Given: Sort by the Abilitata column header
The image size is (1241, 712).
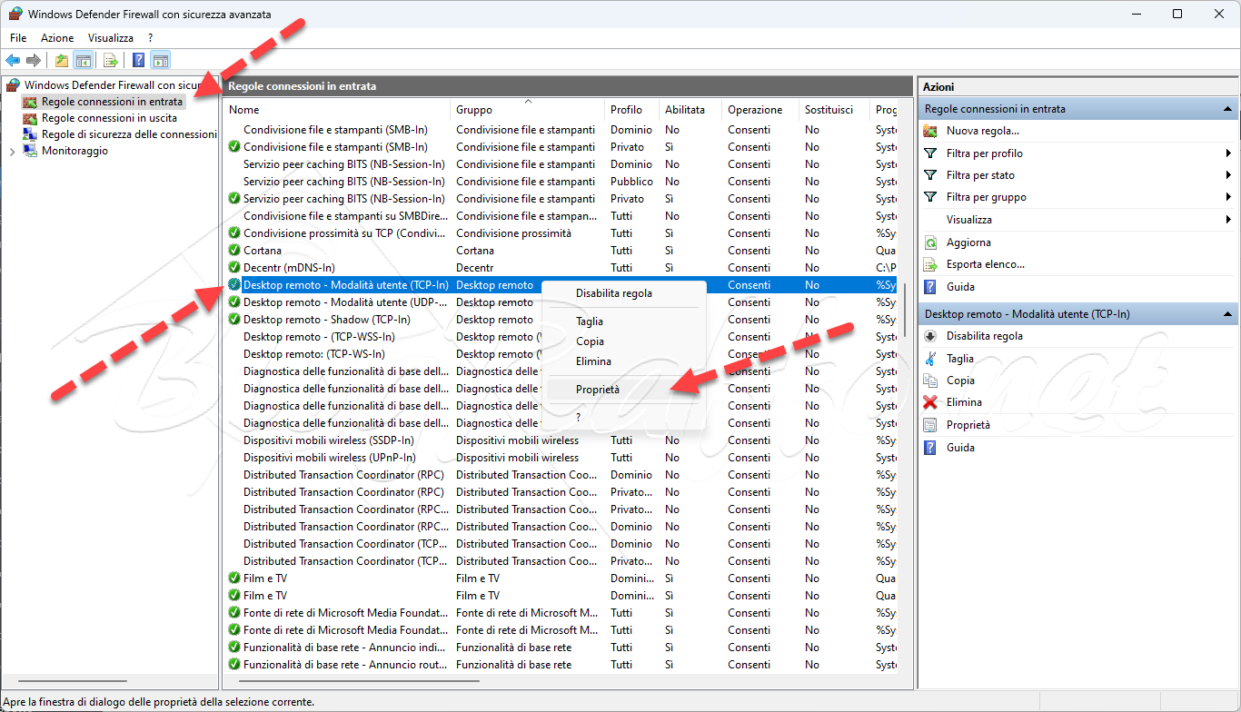Looking at the screenshot, I should click(691, 110).
